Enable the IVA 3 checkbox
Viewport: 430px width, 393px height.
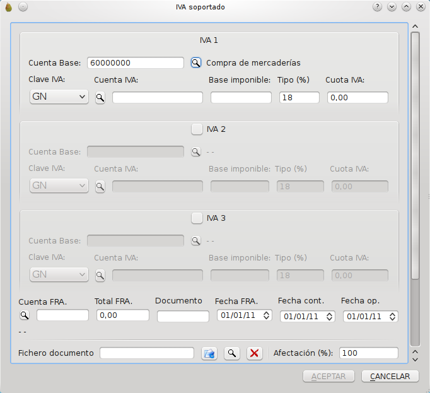197,218
